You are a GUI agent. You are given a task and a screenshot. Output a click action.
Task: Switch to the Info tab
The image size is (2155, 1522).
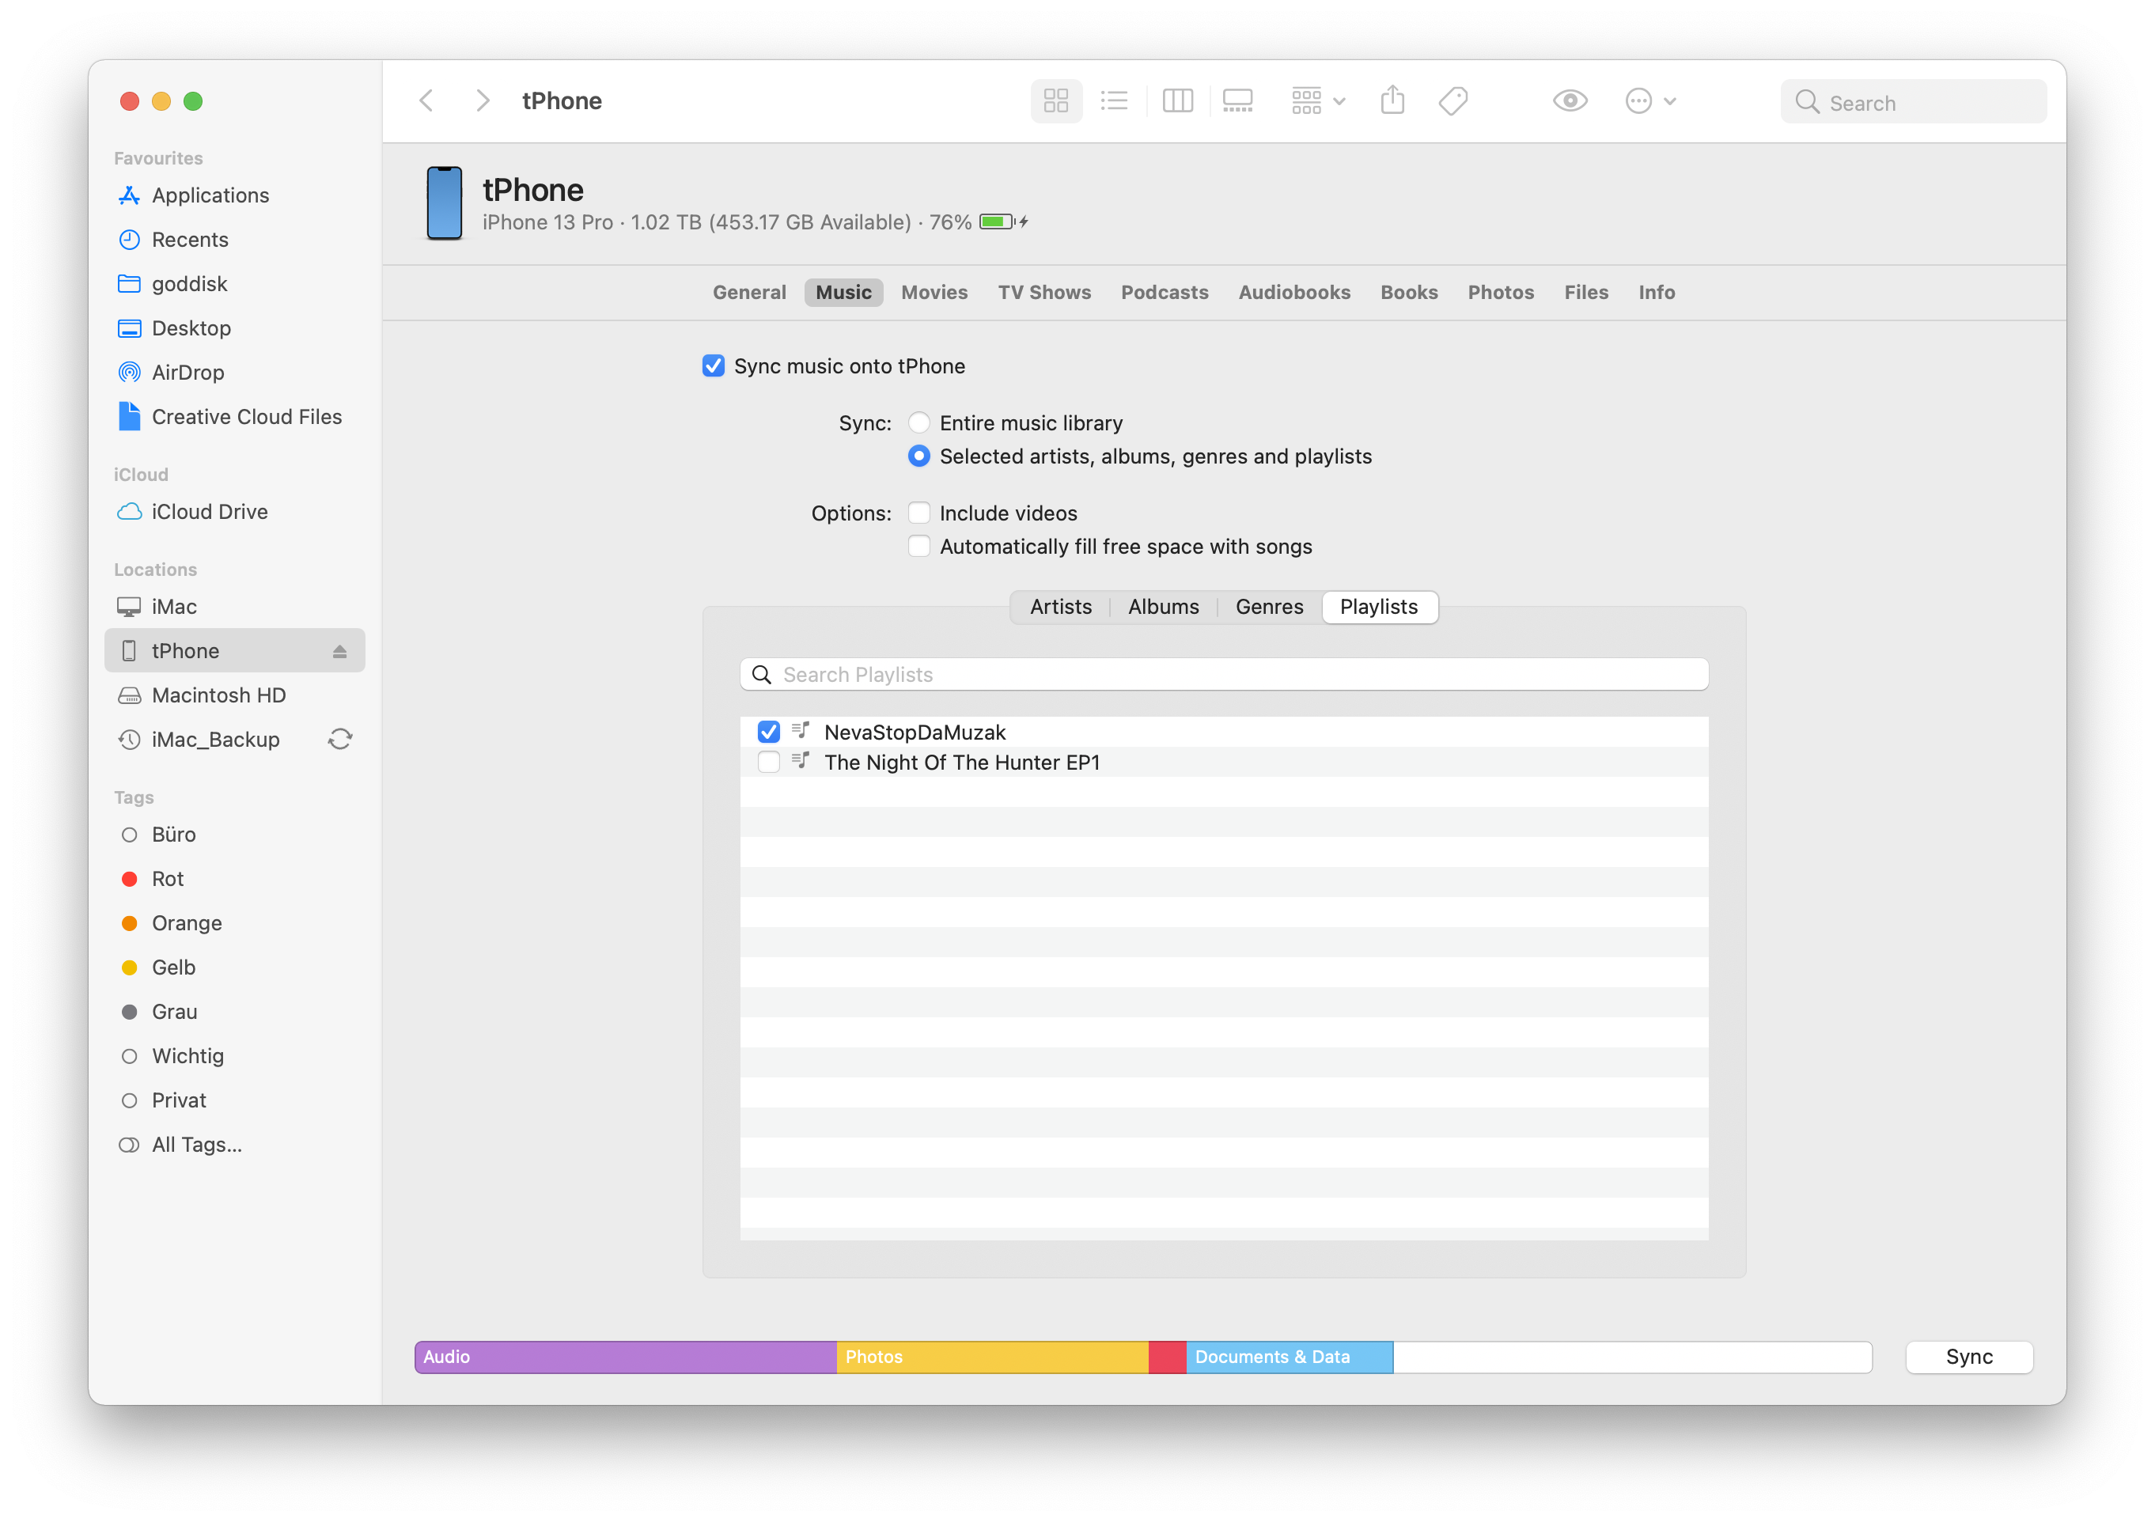1657,292
